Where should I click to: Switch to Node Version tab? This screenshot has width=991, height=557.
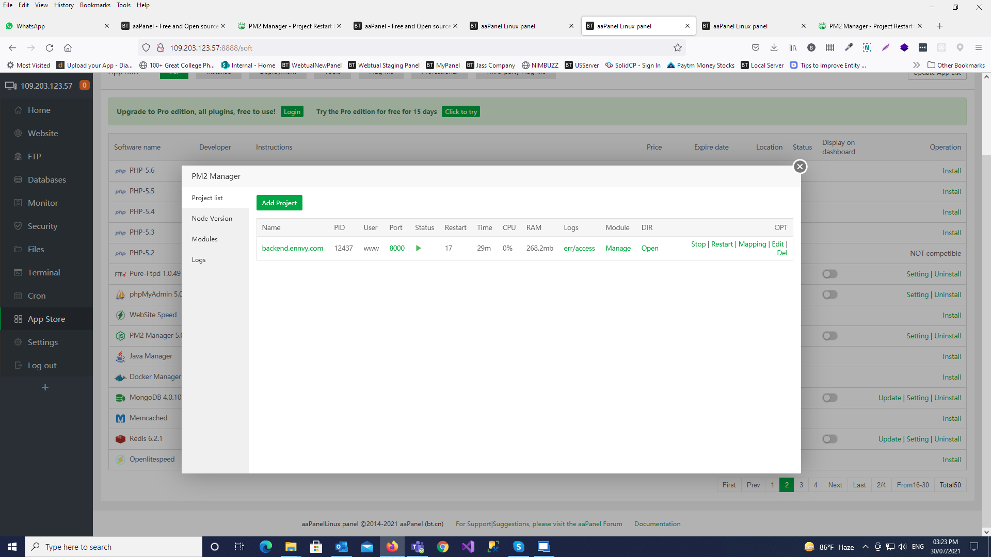pos(212,218)
